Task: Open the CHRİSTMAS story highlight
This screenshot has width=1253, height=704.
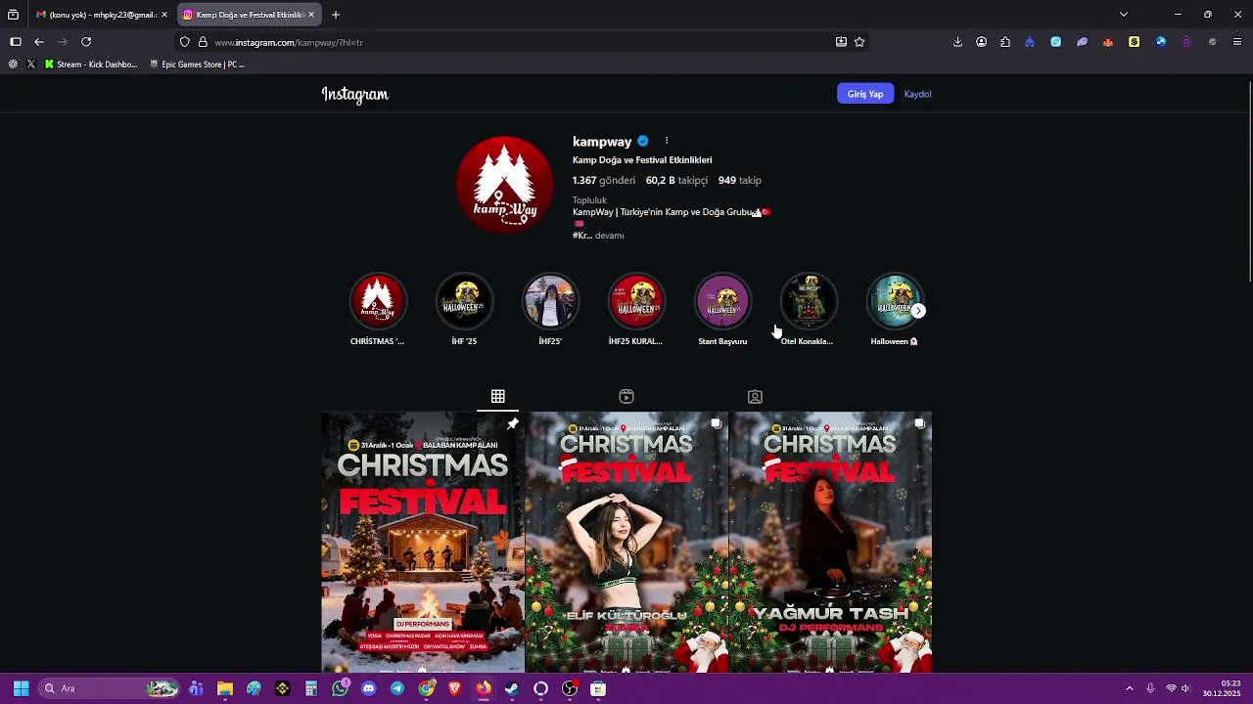Action: (378, 301)
